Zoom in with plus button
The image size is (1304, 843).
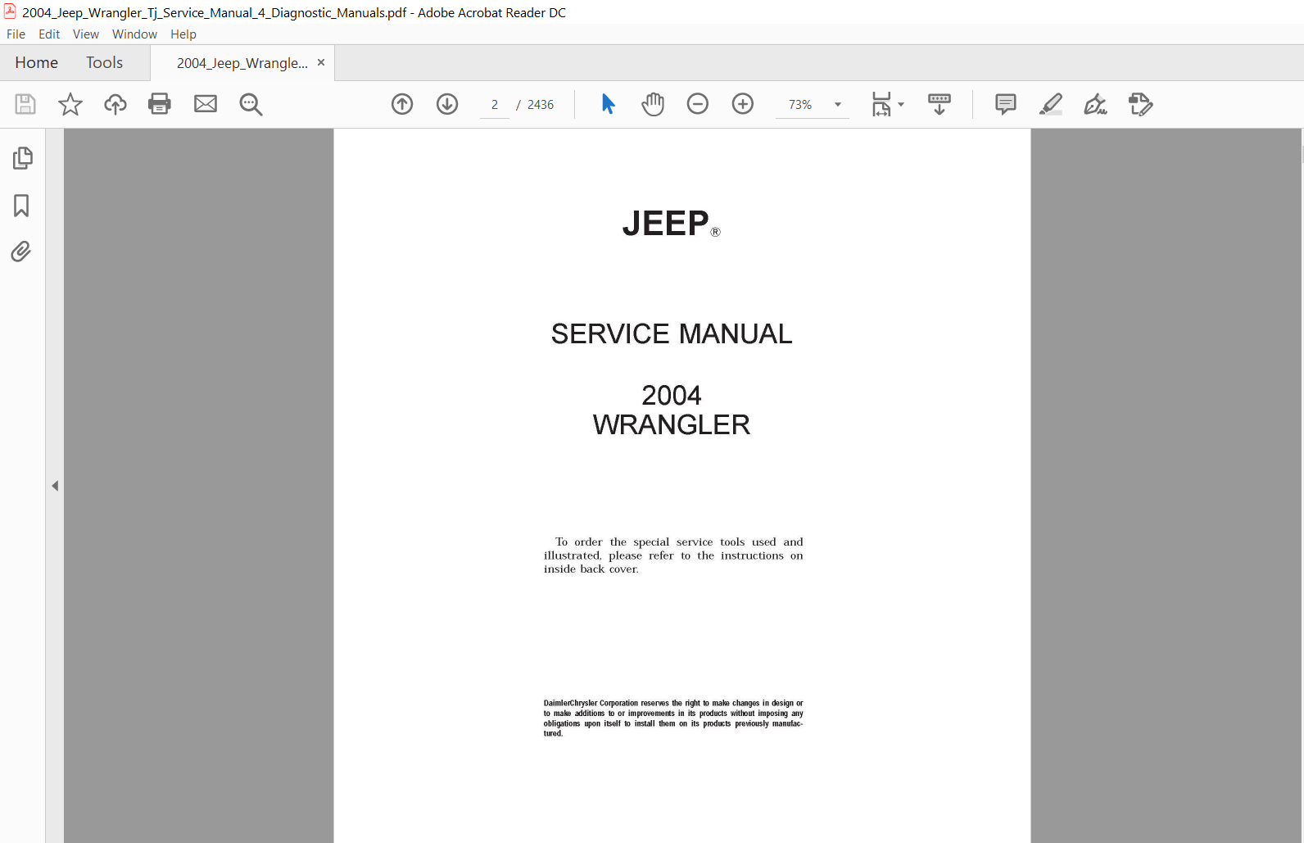(743, 104)
